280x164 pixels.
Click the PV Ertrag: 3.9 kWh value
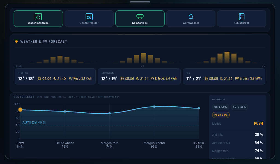tap(248, 78)
